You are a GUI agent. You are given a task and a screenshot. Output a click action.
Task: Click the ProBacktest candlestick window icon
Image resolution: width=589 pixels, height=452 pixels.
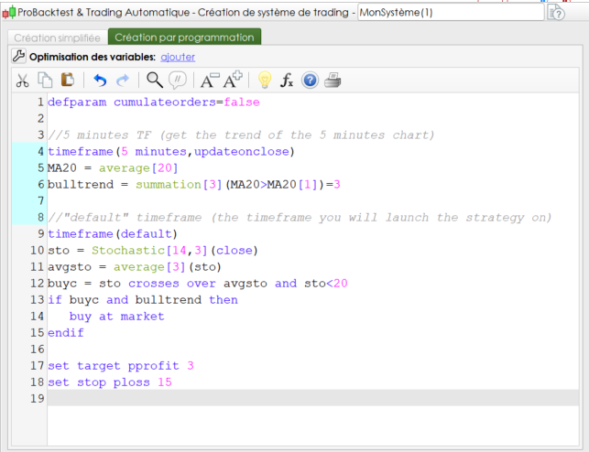pyautogui.click(x=9, y=13)
